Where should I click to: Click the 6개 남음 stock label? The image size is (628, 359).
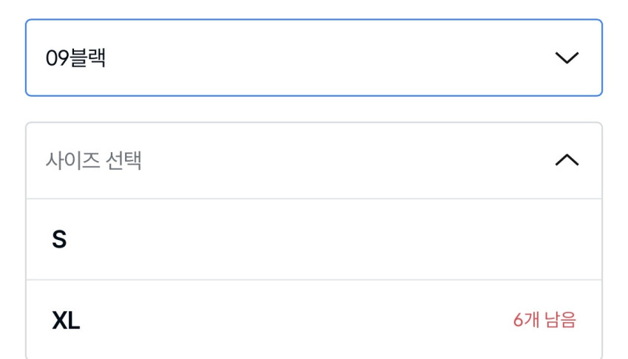pos(544,320)
